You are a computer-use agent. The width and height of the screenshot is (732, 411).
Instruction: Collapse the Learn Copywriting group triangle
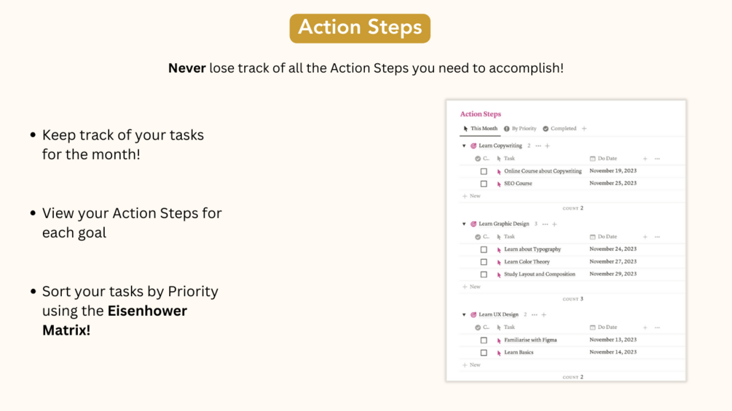[464, 146]
